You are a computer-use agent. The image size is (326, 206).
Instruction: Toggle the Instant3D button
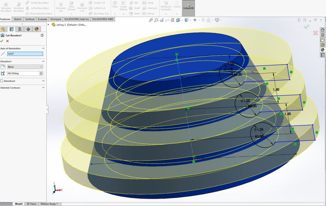[188, 8]
